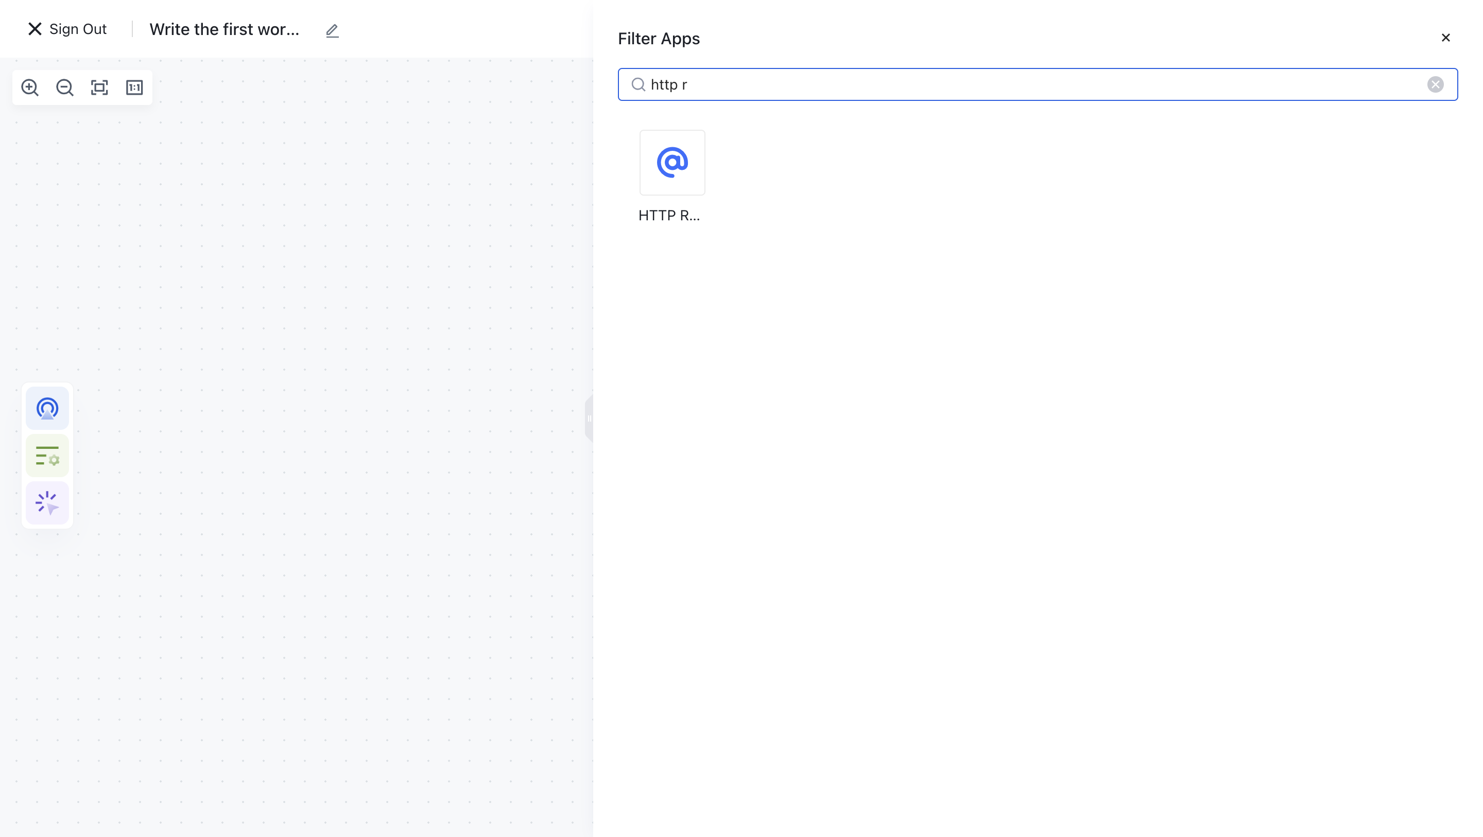Close the Filter Apps panel
Viewport: 1483px width, 837px height.
tap(1445, 38)
